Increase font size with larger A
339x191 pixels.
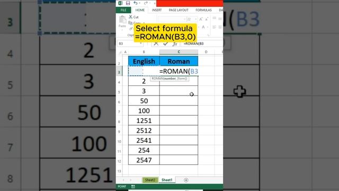201,19
